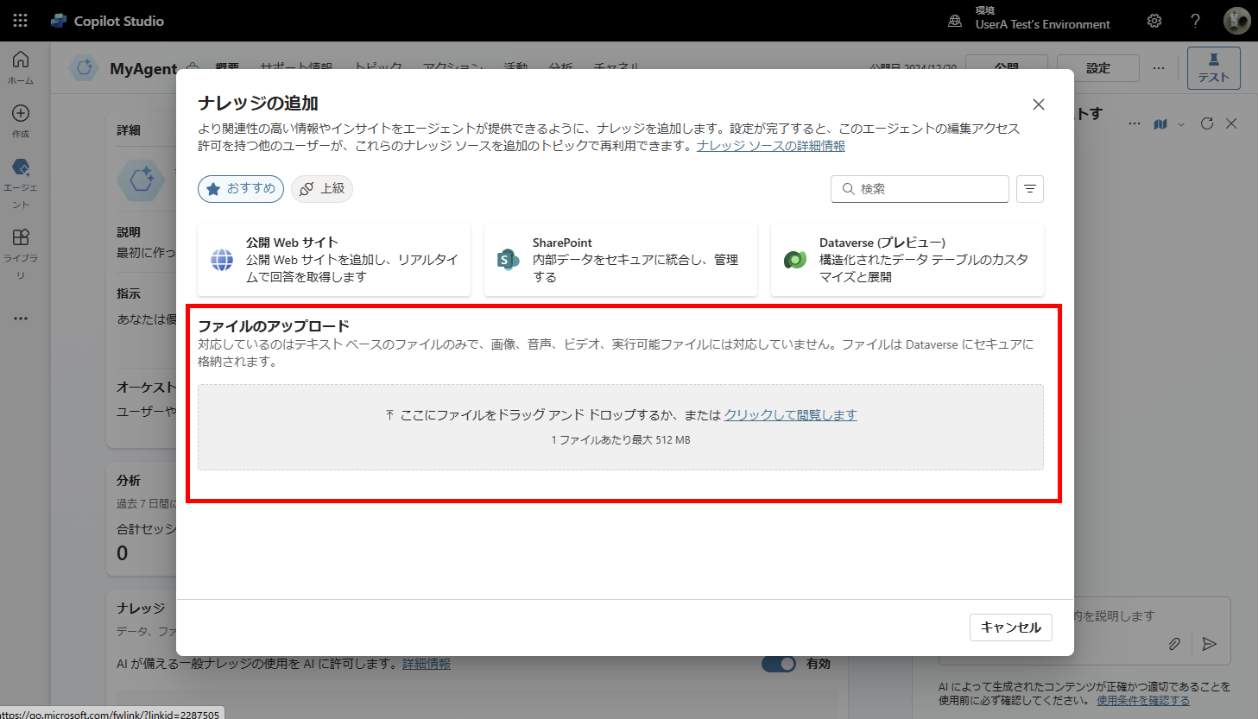
Task: Click the send message icon in the test pane
Action: coord(1207,644)
